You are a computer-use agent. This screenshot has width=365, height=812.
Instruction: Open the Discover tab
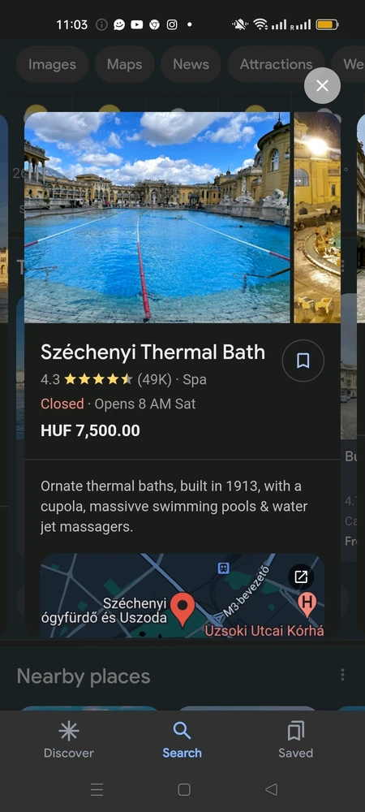[x=69, y=740]
